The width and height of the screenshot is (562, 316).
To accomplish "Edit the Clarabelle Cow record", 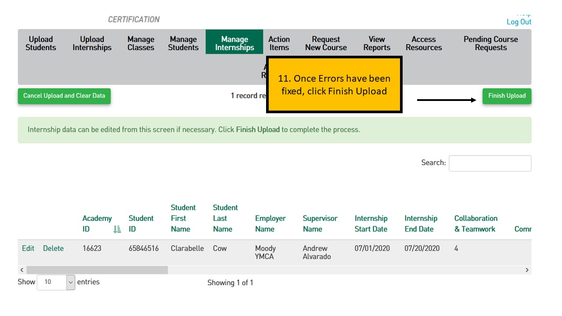I will [28, 248].
